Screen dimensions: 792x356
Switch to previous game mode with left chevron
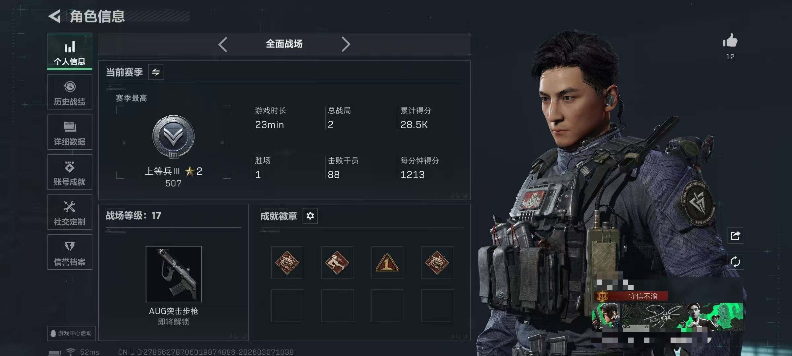[223, 44]
